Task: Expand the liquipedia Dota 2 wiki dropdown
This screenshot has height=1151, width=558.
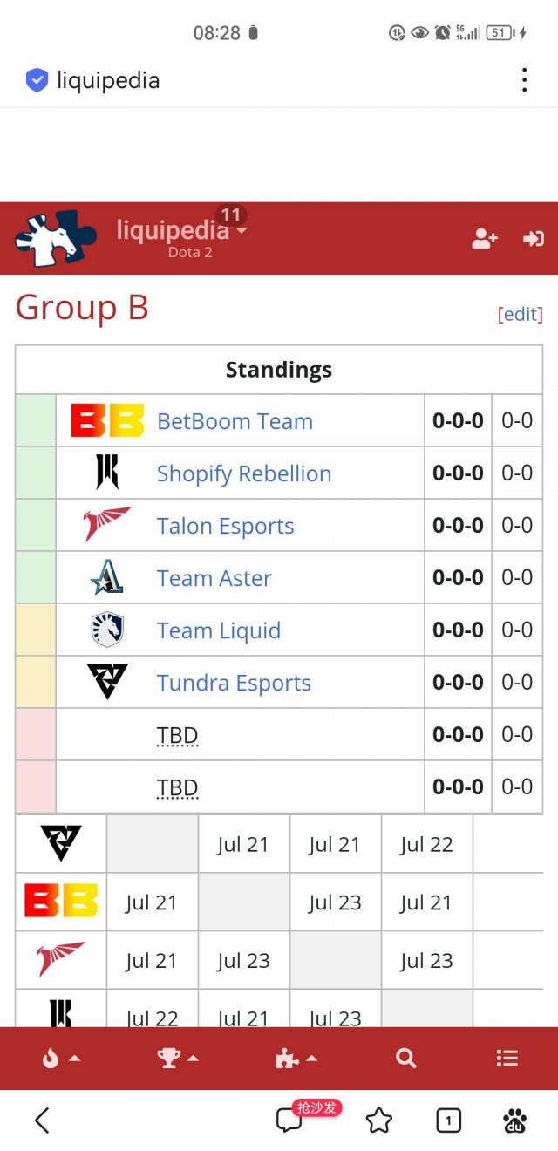Action: tap(181, 232)
